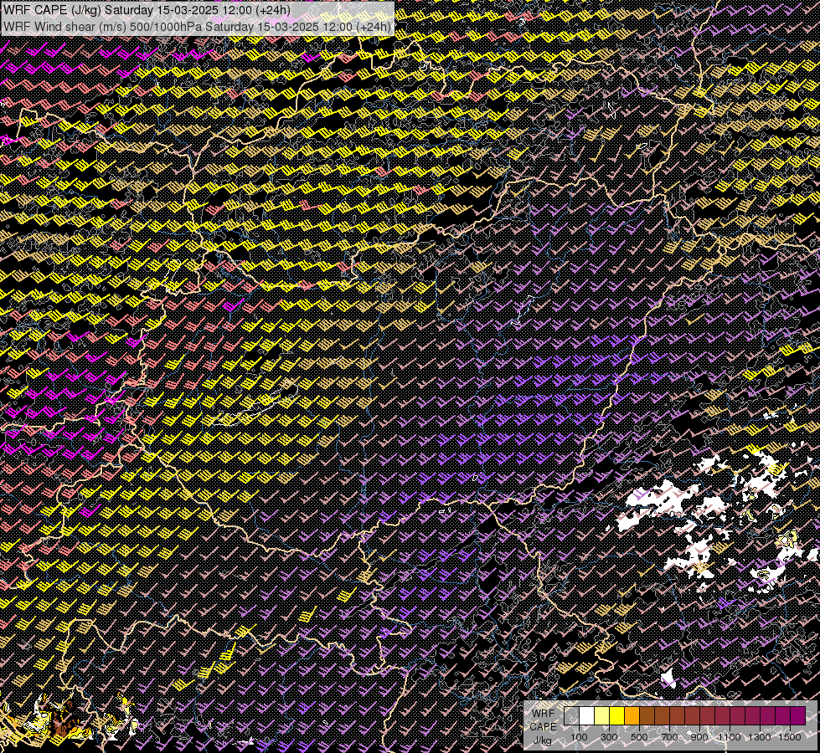Click the 100 legend value

pyautogui.click(x=579, y=737)
